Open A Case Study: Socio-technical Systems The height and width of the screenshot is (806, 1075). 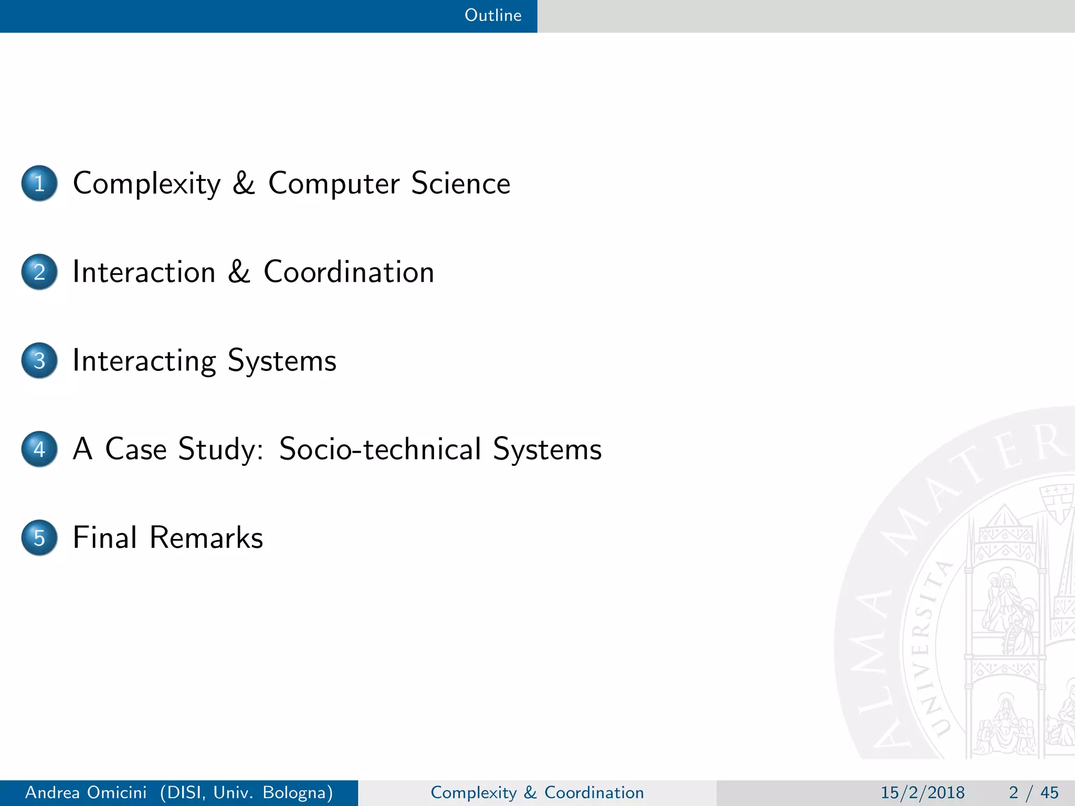tap(337, 449)
